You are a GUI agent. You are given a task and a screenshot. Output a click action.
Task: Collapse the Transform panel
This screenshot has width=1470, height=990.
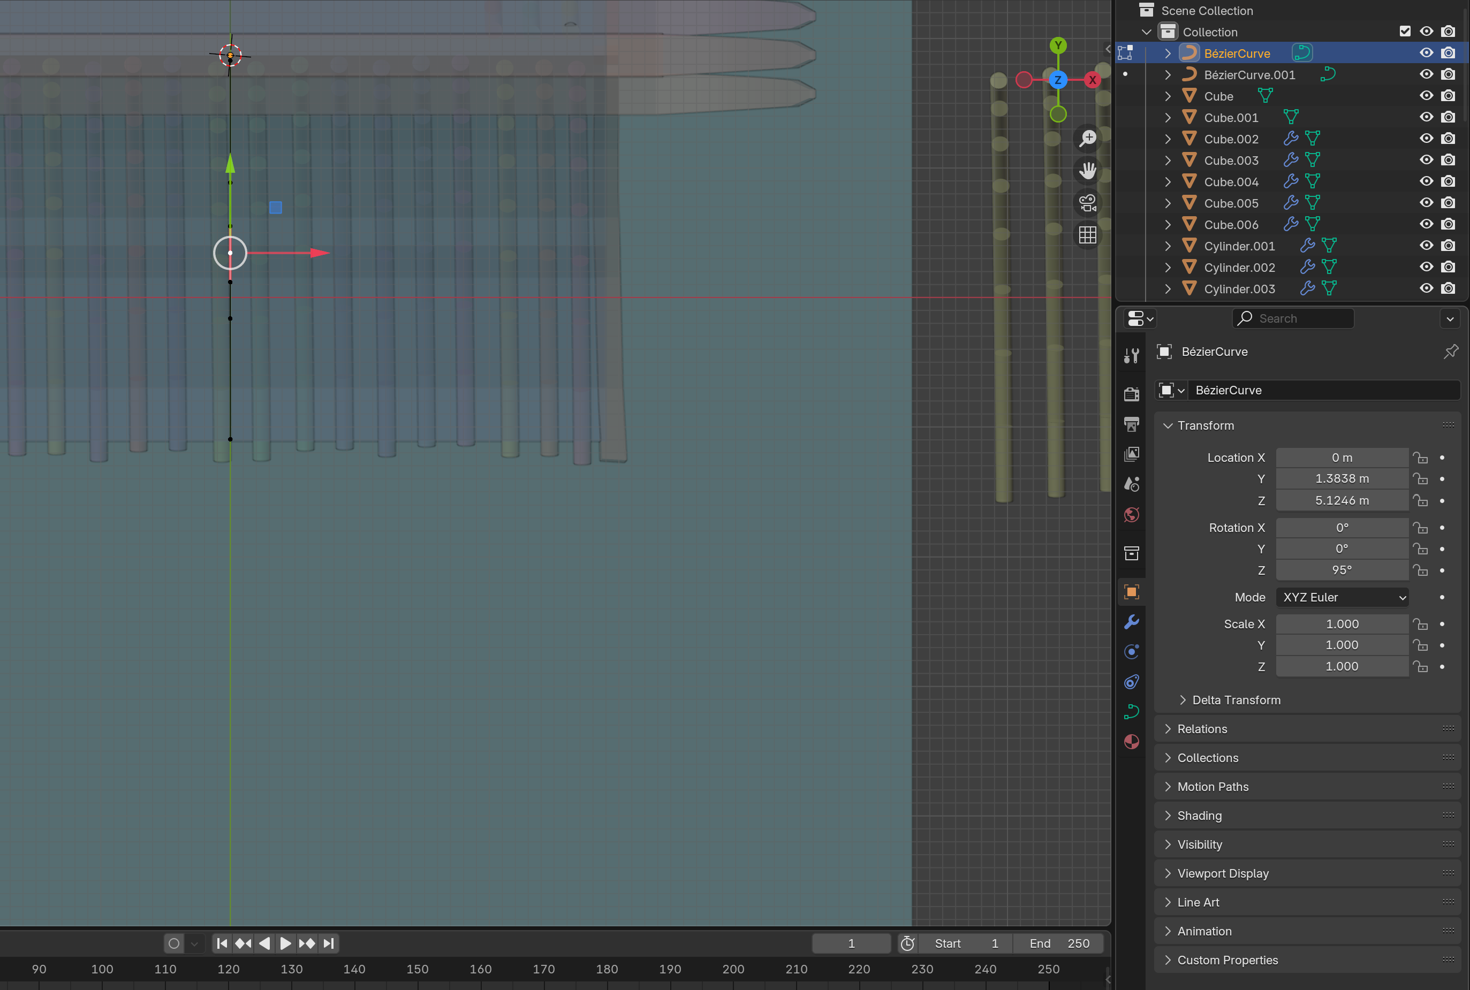click(1168, 425)
